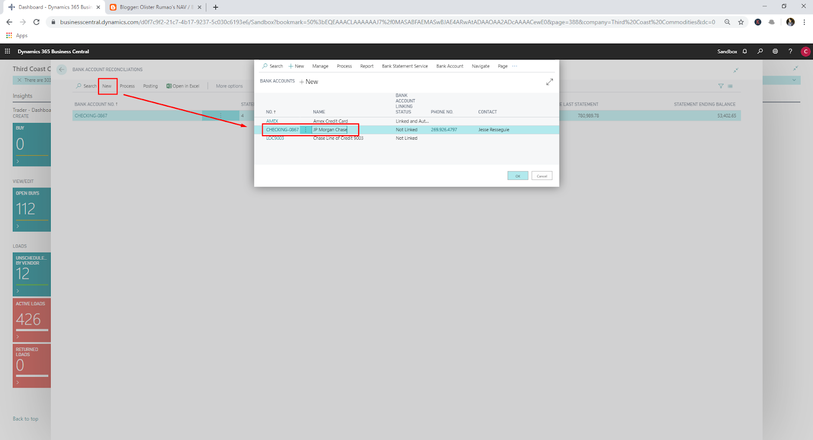Image resolution: width=813 pixels, height=440 pixels.
Task: Click the PHONE NO. column header
Action: 442,112
